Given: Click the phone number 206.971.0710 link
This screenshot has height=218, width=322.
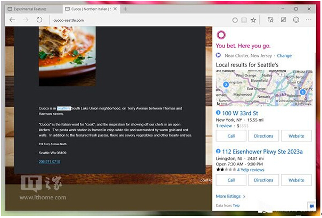Looking at the screenshot, I should (x=49, y=162).
